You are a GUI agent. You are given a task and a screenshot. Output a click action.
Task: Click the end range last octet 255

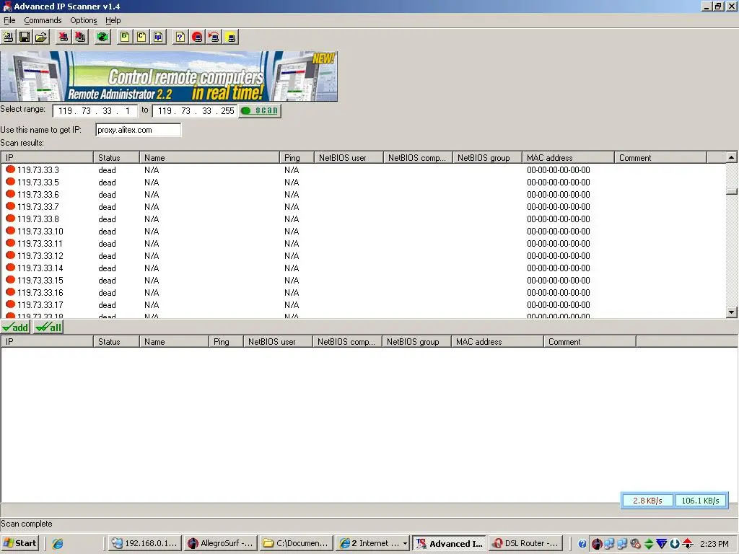click(227, 110)
